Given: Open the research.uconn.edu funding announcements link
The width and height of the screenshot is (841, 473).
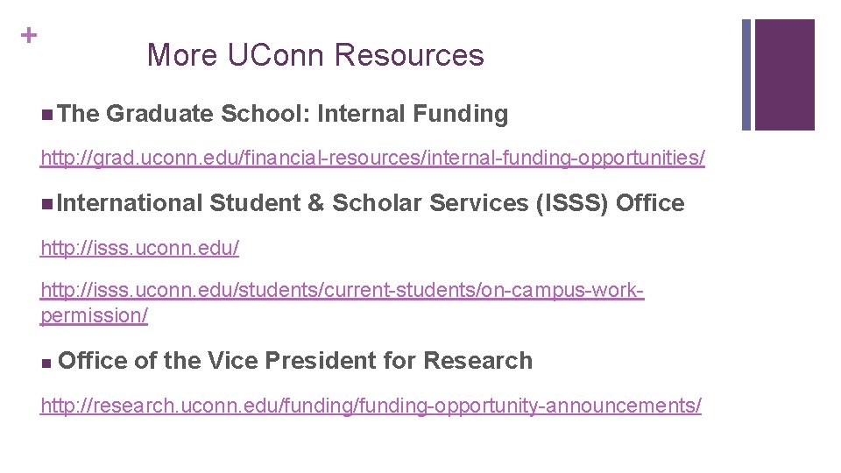Looking at the screenshot, I should (371, 406).
